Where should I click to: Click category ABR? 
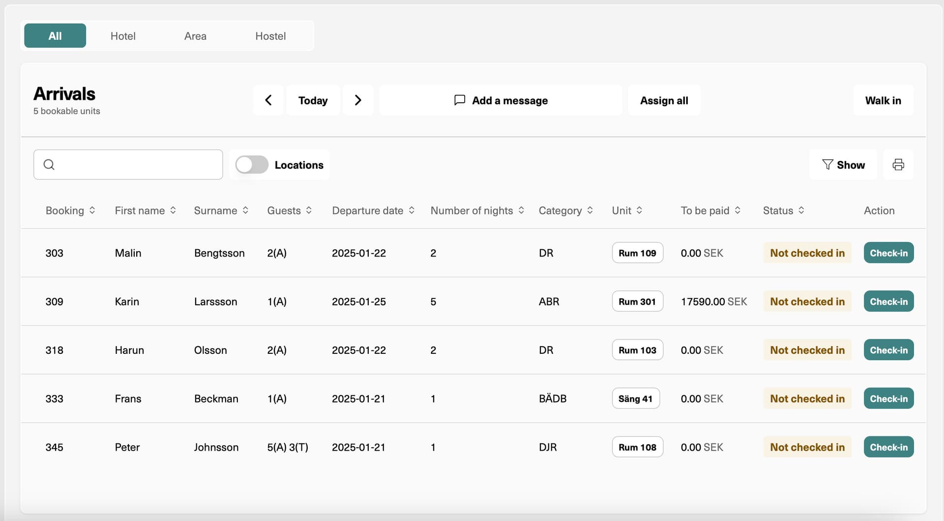pyautogui.click(x=549, y=302)
